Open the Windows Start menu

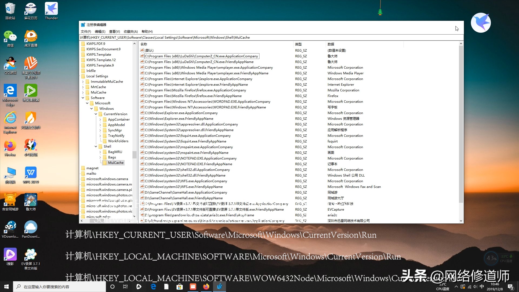coord(6,287)
